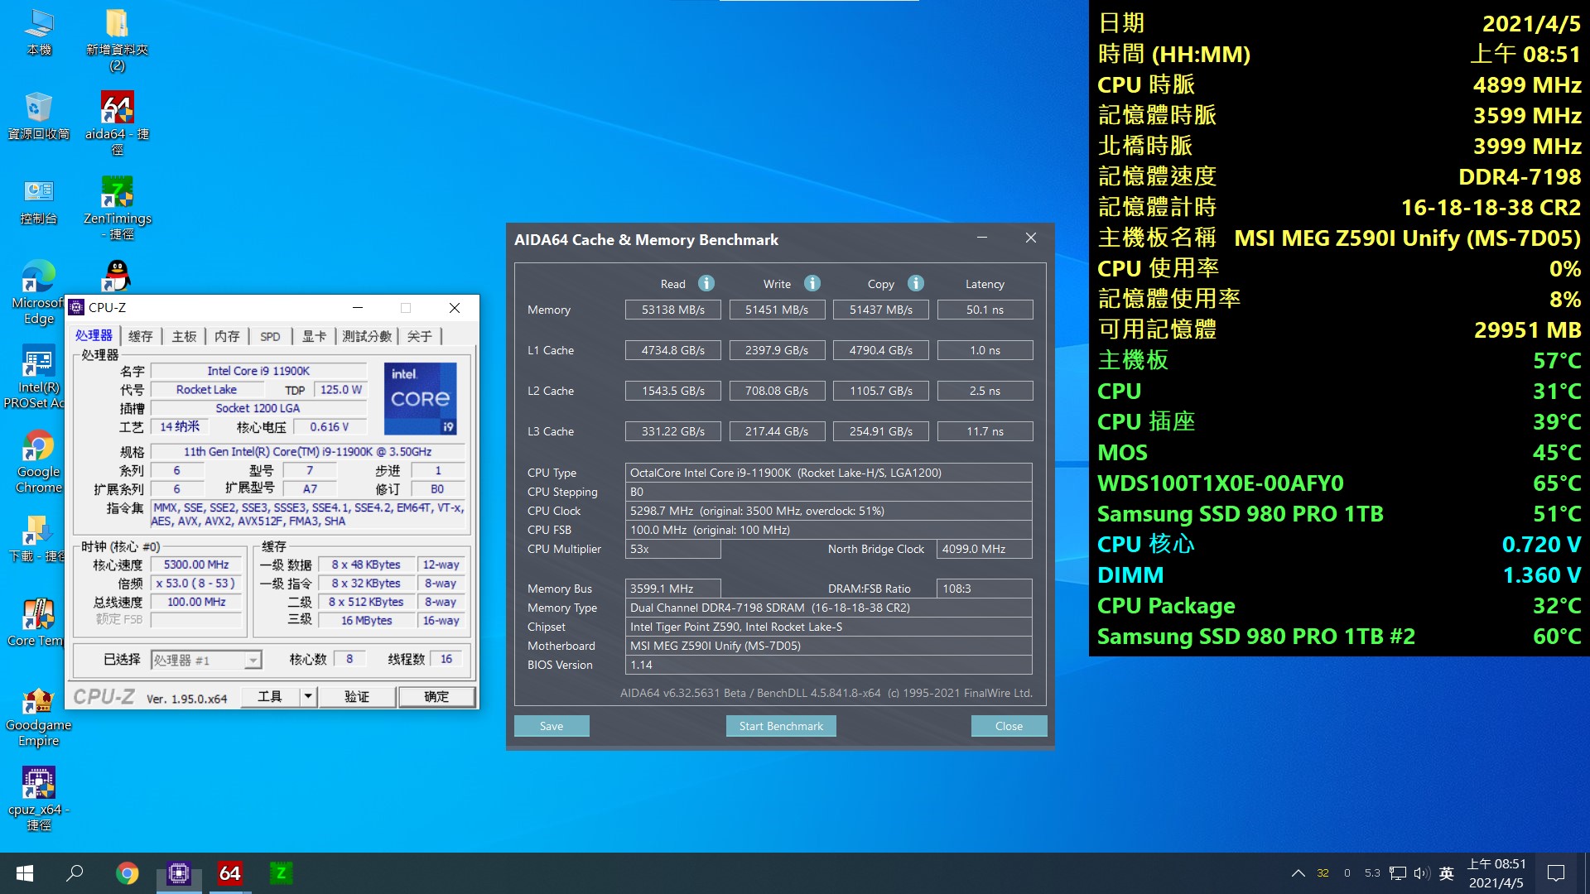Open the taskbar clock showing 上午 08:51
The image size is (1590, 894).
pyautogui.click(x=1496, y=873)
